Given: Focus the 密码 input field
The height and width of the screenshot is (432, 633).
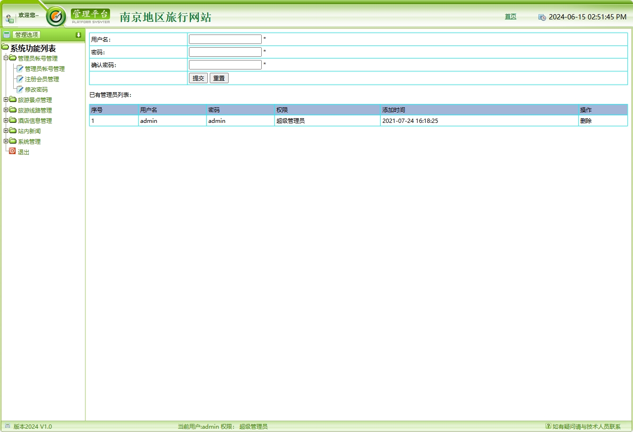Looking at the screenshot, I should 225,52.
